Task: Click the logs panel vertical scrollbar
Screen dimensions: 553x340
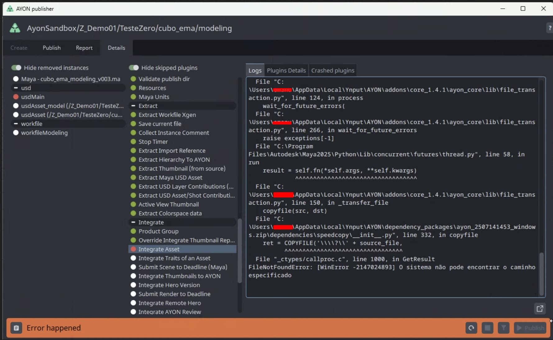Action: click(542, 273)
